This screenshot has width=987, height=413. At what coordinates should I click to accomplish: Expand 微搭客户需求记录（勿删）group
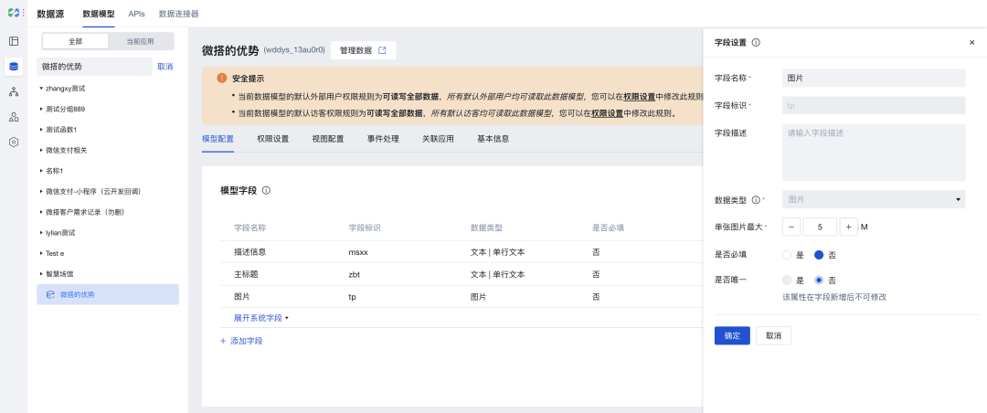41,212
